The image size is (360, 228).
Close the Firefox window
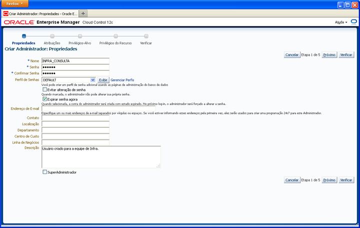[x=355, y=5]
